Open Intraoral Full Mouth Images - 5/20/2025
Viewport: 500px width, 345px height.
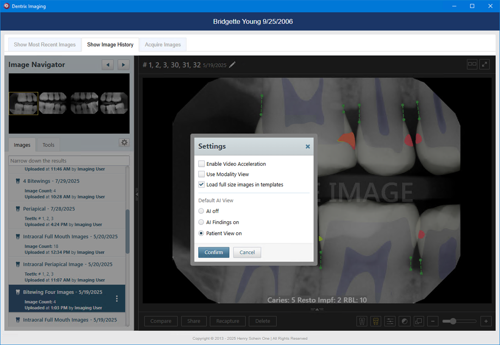pyautogui.click(x=67, y=243)
